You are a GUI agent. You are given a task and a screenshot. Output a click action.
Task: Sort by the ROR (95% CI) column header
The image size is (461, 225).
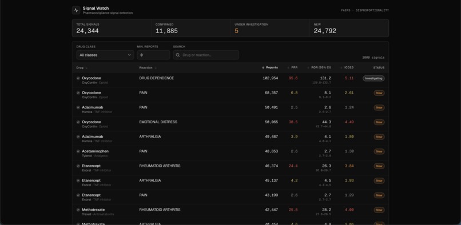coord(319,67)
